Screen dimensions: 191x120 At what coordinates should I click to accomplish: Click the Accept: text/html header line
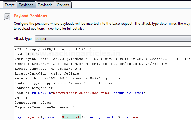tap(91, 64)
